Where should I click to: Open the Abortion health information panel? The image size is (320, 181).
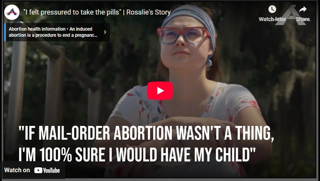[x=57, y=32]
